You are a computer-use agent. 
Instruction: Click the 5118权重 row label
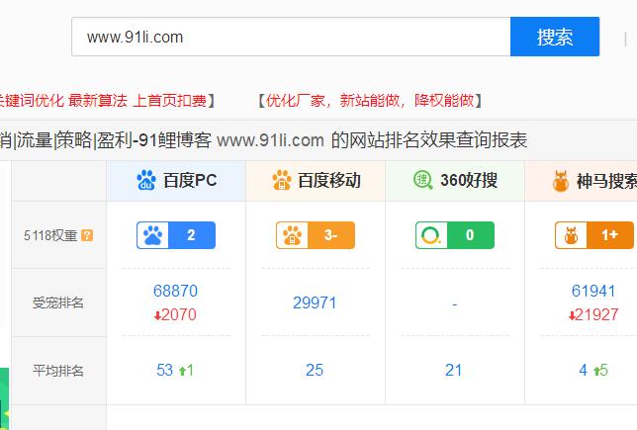(50, 235)
